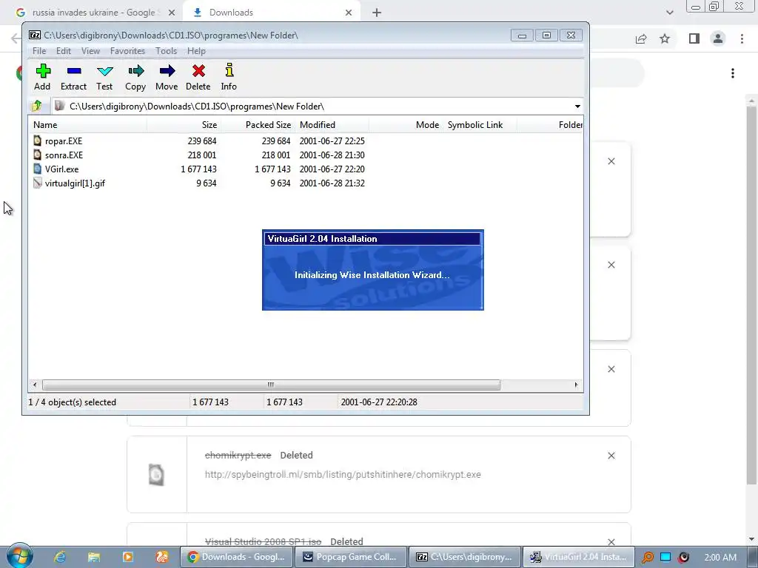Select the Move toolbar icon
Image resolution: width=758 pixels, height=568 pixels.
[167, 72]
